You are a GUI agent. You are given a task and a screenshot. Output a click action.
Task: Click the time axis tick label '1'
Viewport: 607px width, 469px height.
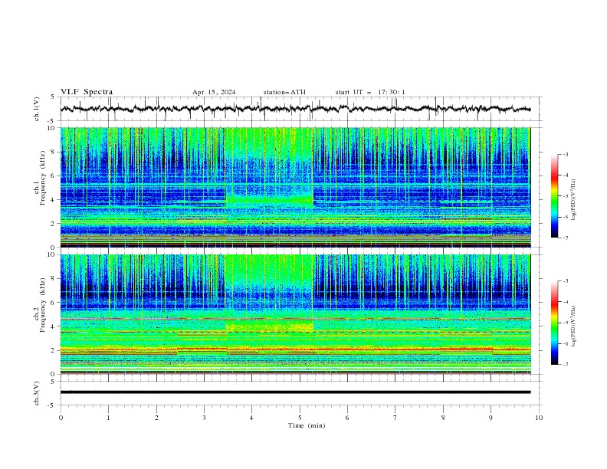pos(108,418)
